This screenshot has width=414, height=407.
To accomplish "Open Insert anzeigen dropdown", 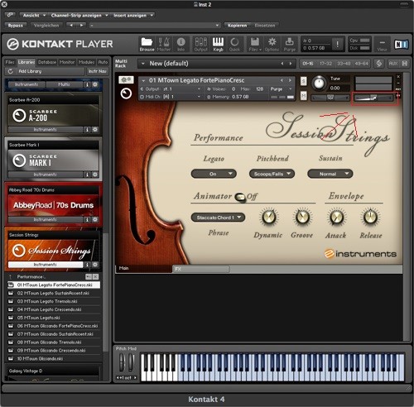I will tap(132, 16).
